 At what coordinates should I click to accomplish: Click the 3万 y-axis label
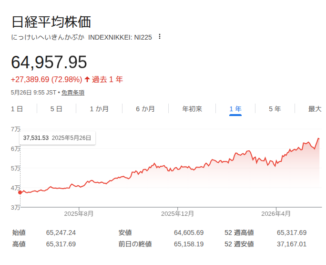(16, 207)
